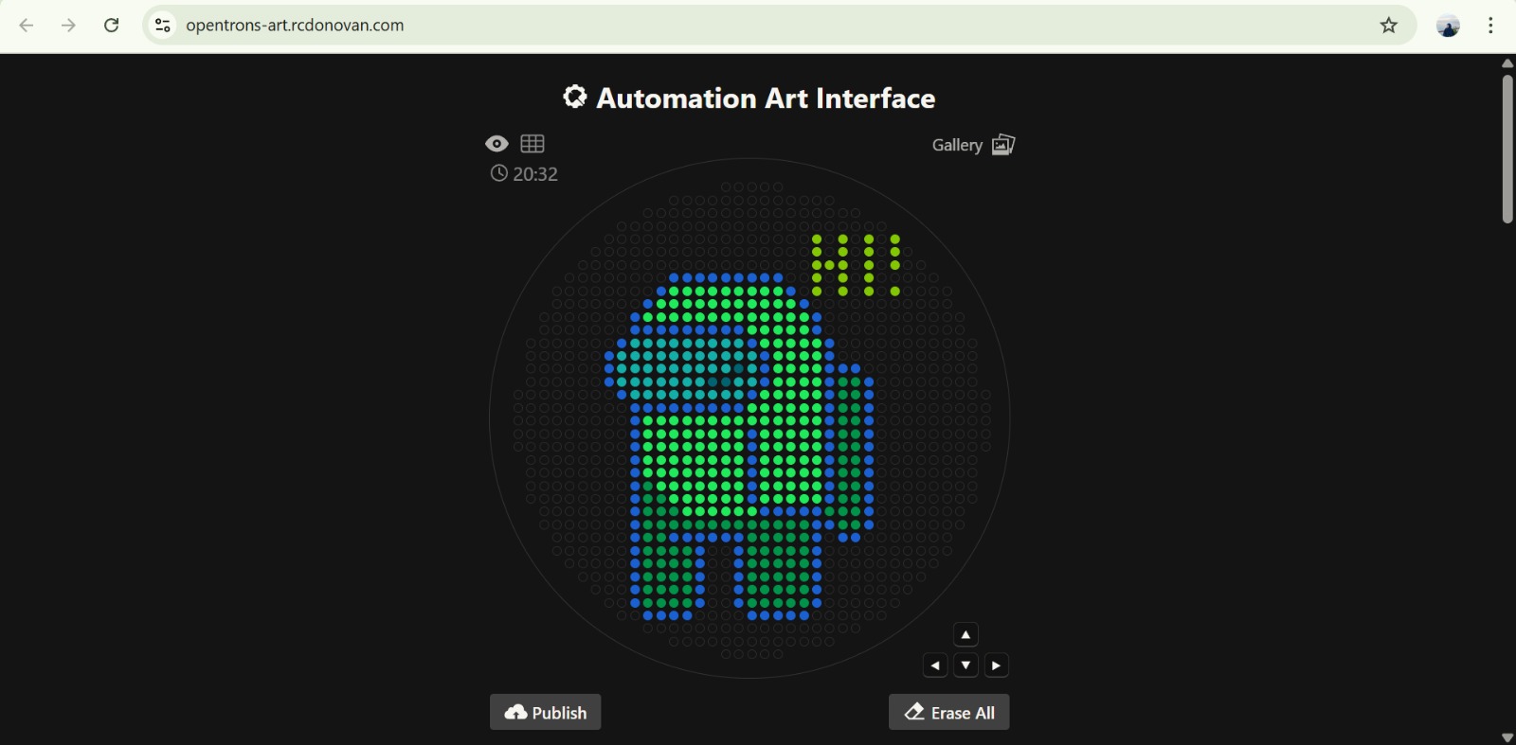Click the Gallery images icon

pos(1003,145)
